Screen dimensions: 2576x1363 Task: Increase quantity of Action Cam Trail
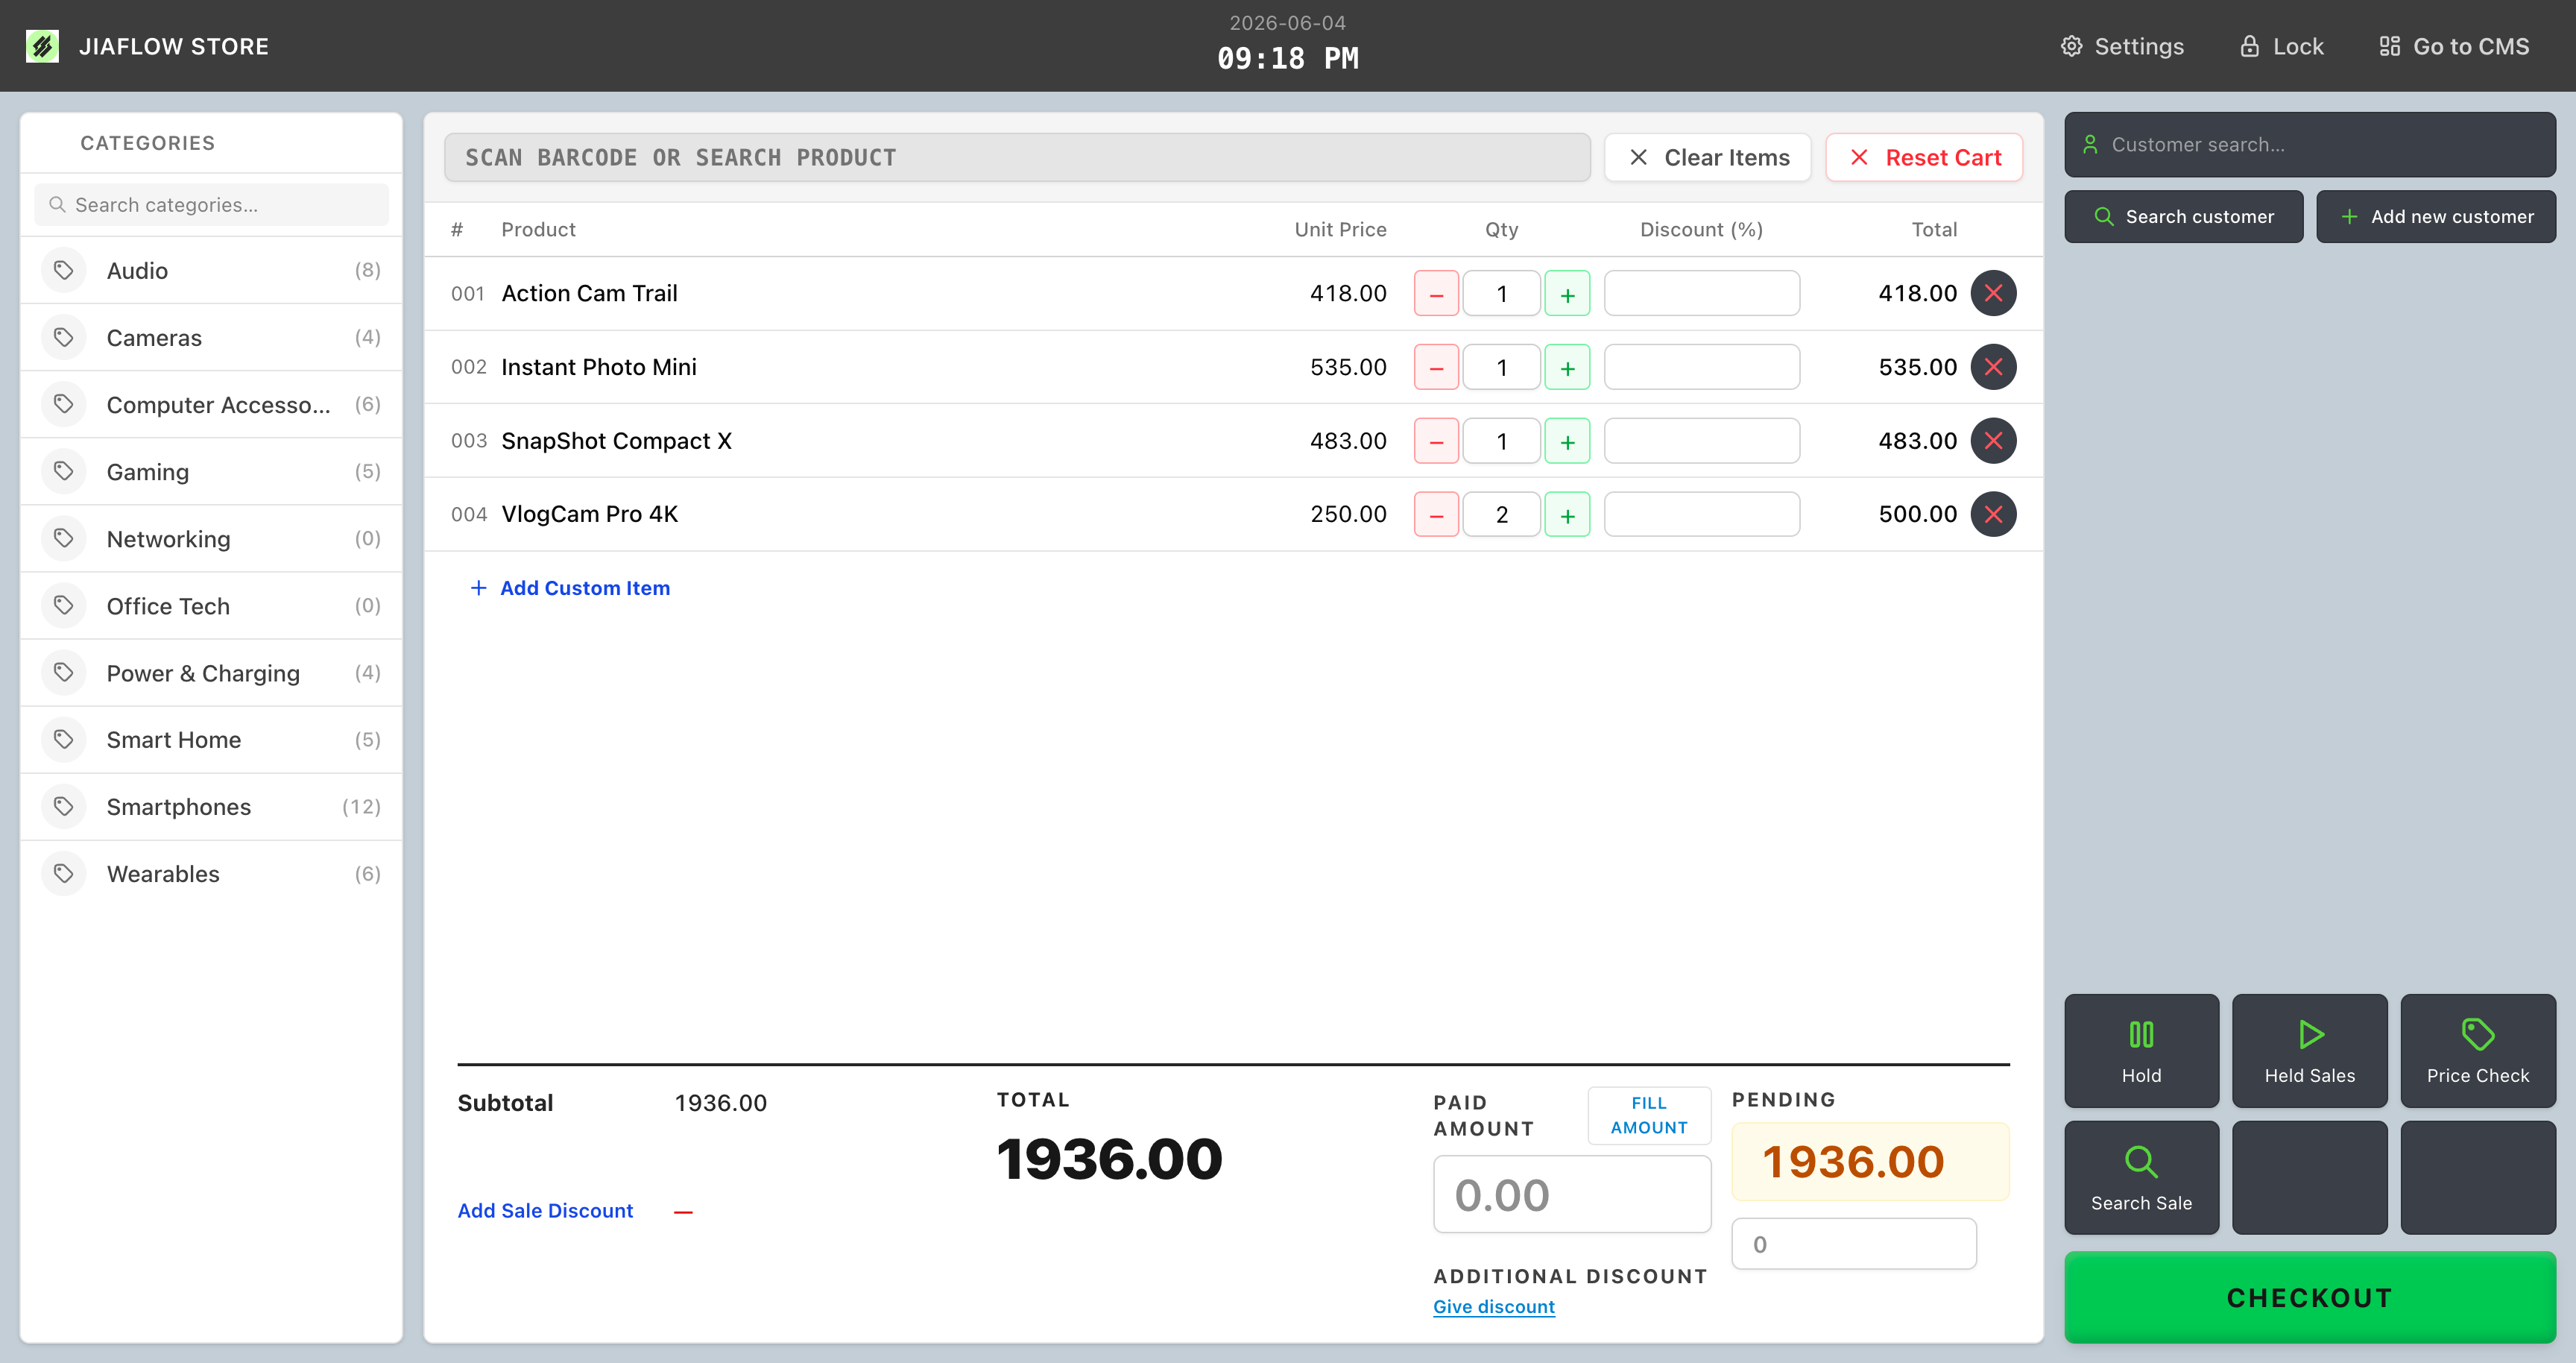(1567, 294)
